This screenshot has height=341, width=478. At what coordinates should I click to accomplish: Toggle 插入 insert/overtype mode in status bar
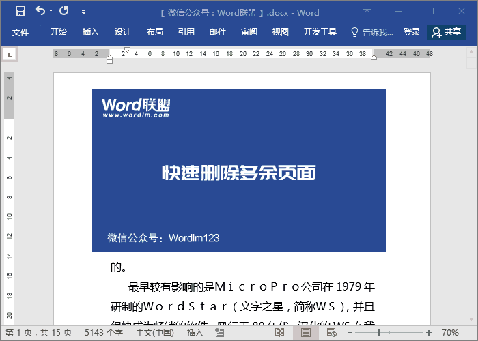[x=195, y=333]
